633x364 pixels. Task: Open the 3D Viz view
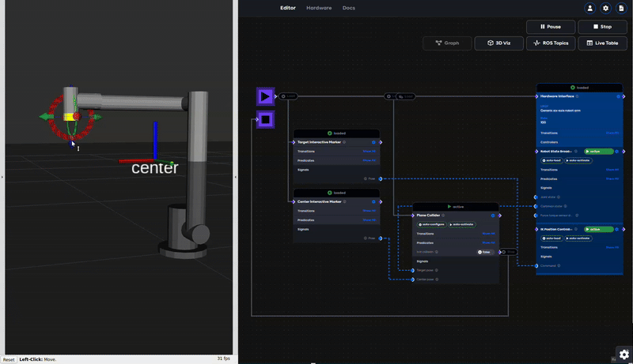point(499,43)
